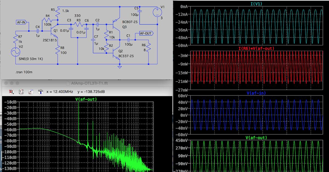This screenshot has height=172, width=329.
Task: Click the V2 sine source symbol
Action: click(16, 52)
